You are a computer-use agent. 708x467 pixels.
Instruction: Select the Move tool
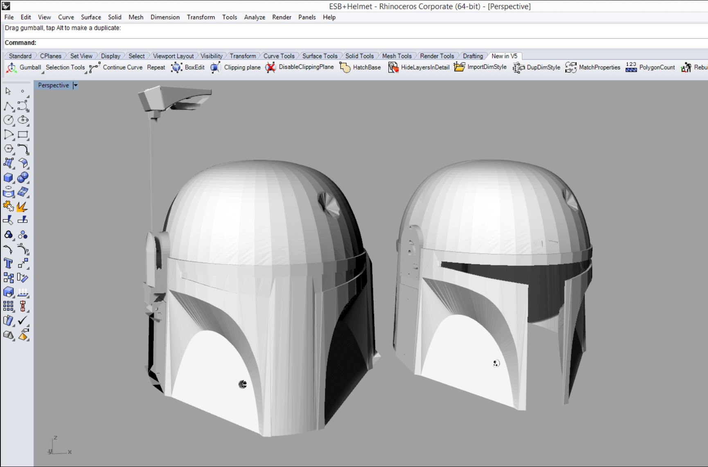tap(23, 263)
